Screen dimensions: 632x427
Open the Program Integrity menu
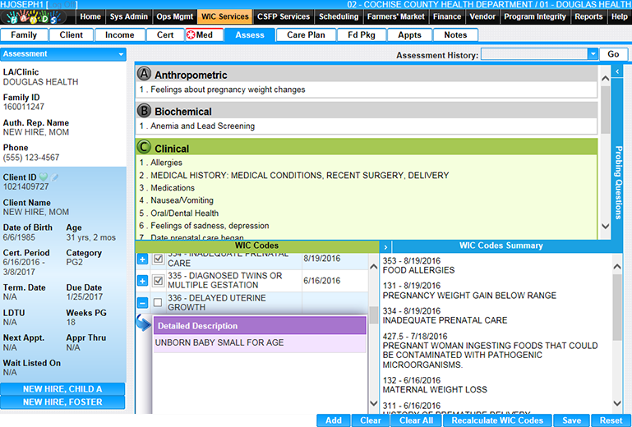(534, 16)
